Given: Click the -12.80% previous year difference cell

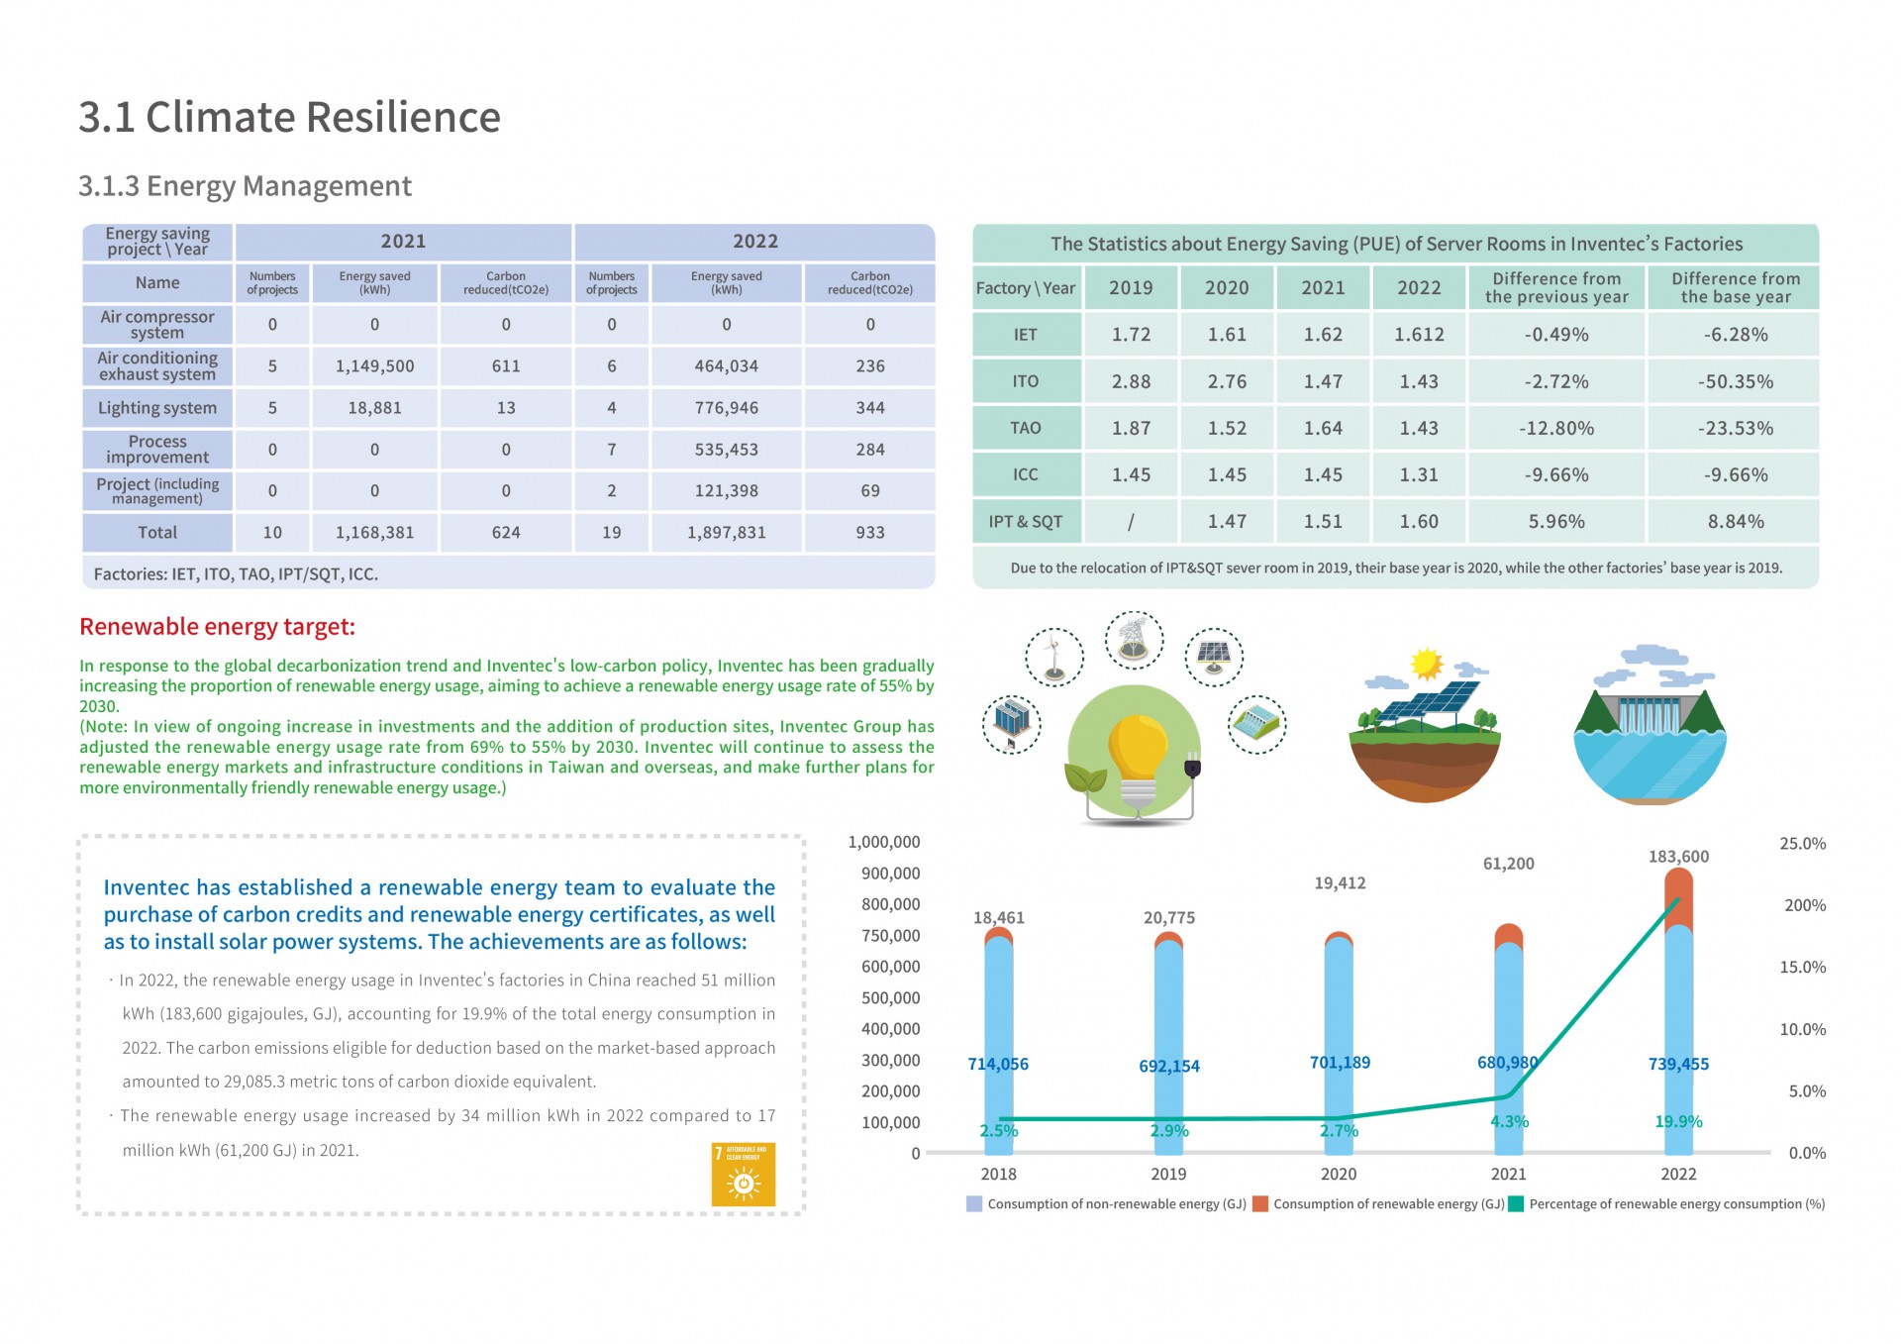Looking at the screenshot, I should [1556, 428].
